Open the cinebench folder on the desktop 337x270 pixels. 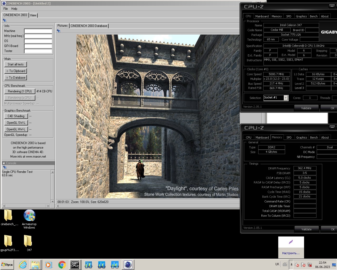pyautogui.click(x=8, y=218)
